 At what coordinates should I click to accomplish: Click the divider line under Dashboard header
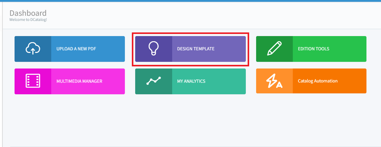[190, 29]
